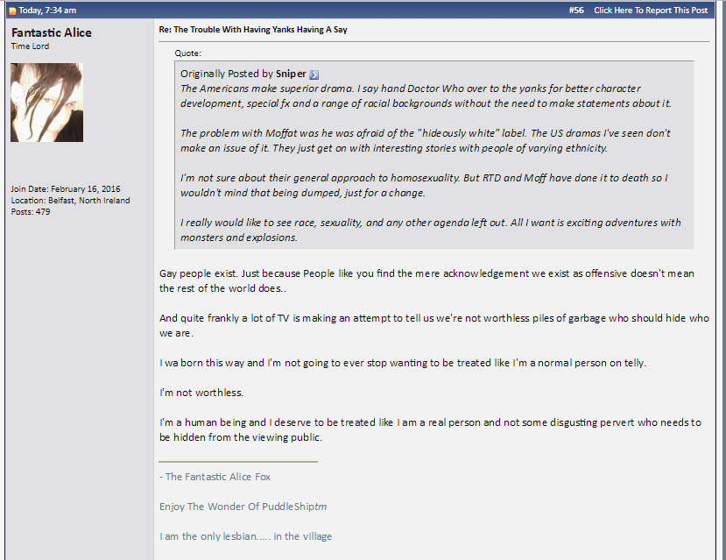Click the Join Date: February 16, 2016 line

pyautogui.click(x=66, y=189)
